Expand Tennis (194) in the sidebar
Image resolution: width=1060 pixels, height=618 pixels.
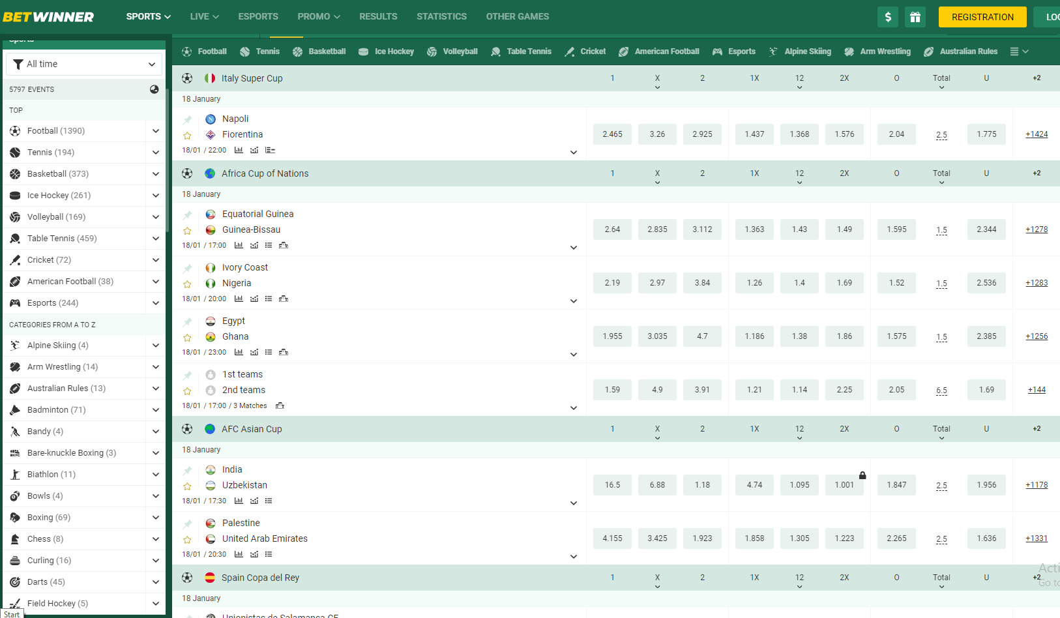coord(155,153)
